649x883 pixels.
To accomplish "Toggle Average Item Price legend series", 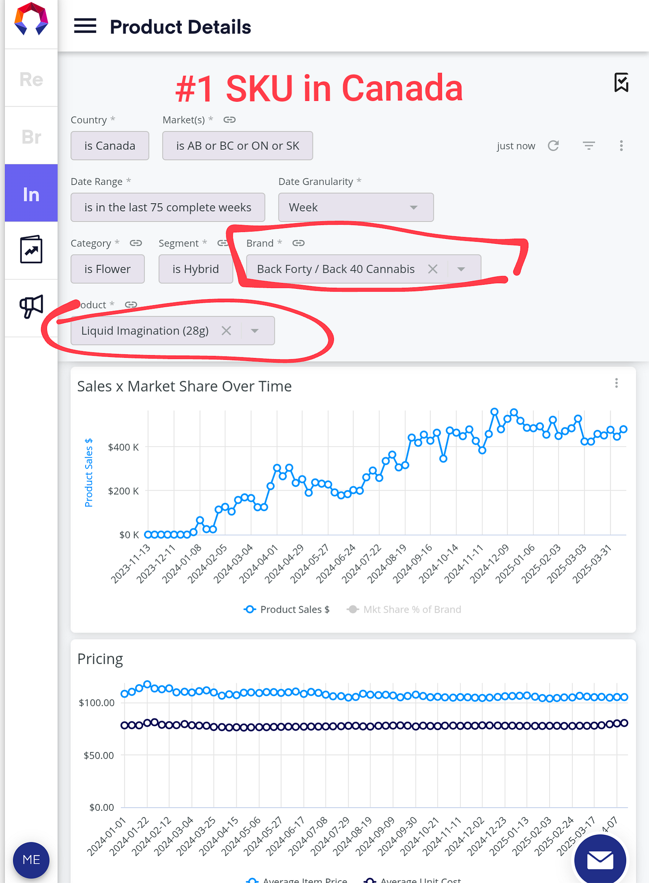I will pyautogui.click(x=297, y=880).
